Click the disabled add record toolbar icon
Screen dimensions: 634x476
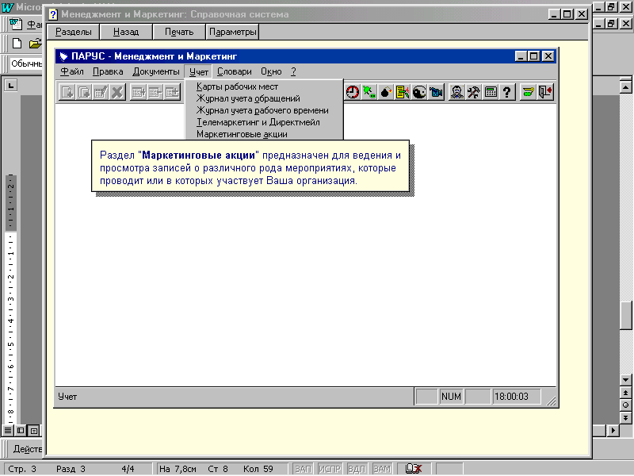click(x=67, y=92)
